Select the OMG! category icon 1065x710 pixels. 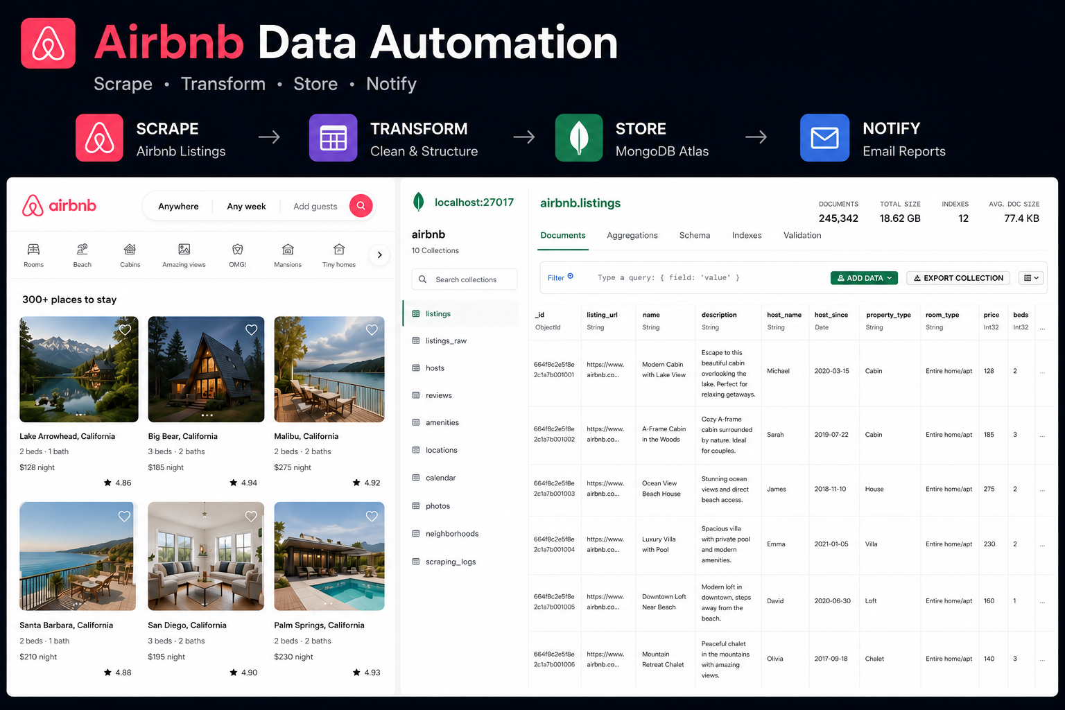pyautogui.click(x=238, y=249)
